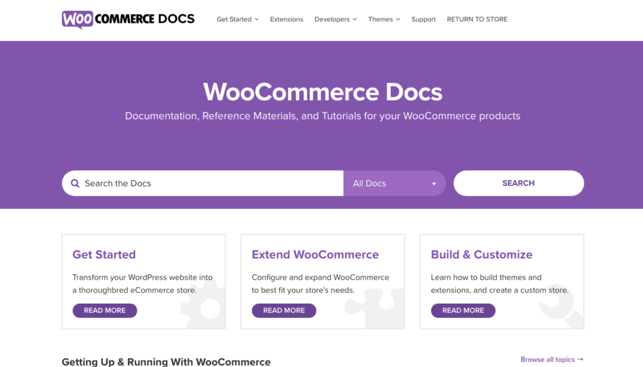Screen dimensions: 643x367
Task: Click READ MORE under Extend WooCommerce
Action: 284,311
